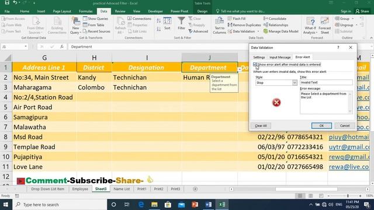Viewport: 374px width, 210px height.
Task: Click Cancel in Data Validation dialog
Action: 345,126
